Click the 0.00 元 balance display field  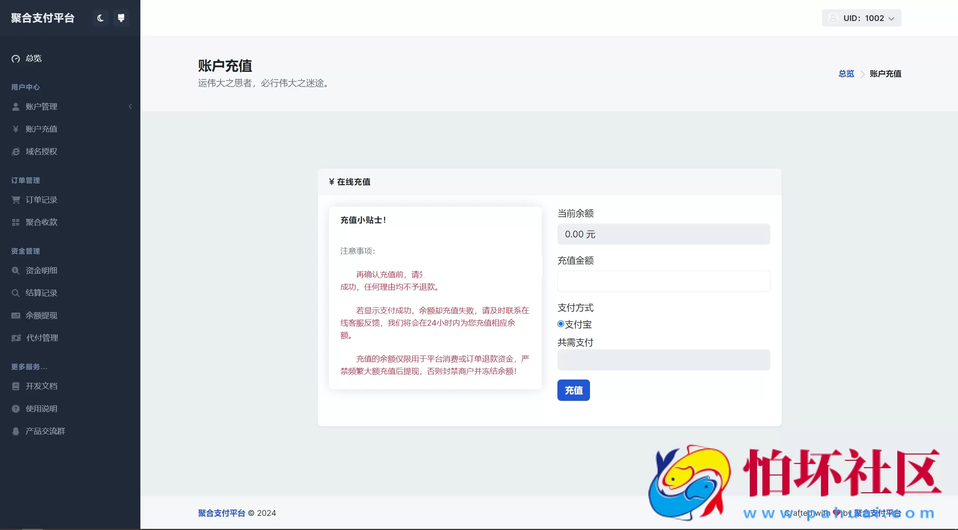(x=663, y=234)
